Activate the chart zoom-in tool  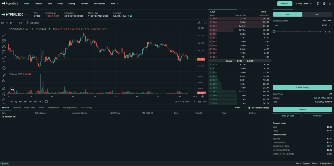[x=4, y=81]
